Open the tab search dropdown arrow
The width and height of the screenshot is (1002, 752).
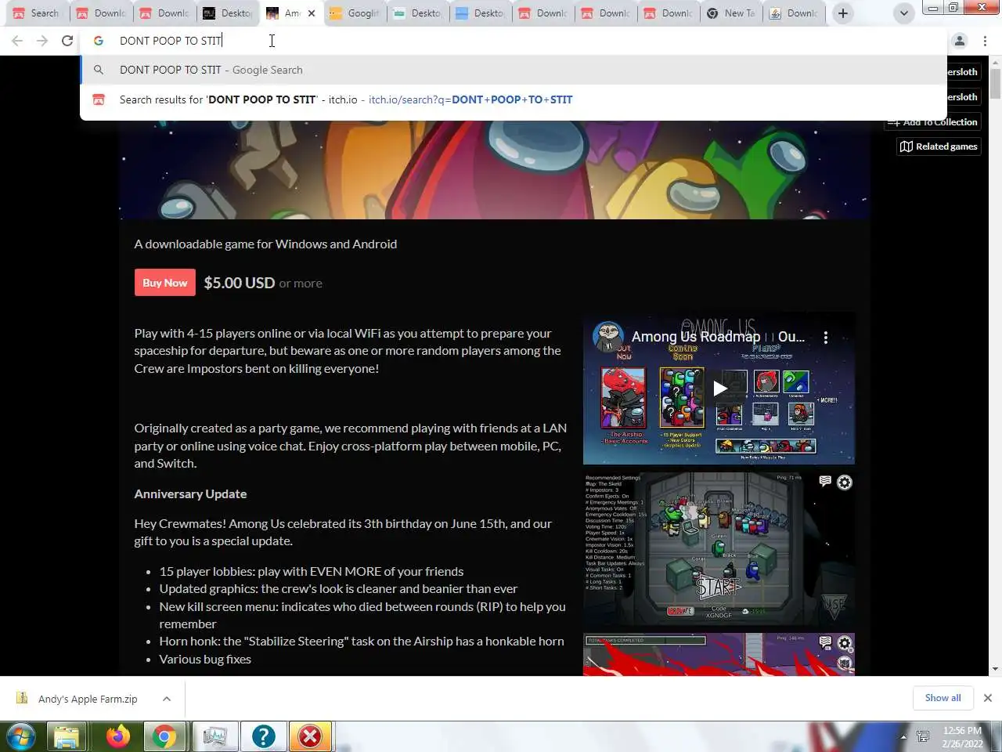tap(904, 13)
